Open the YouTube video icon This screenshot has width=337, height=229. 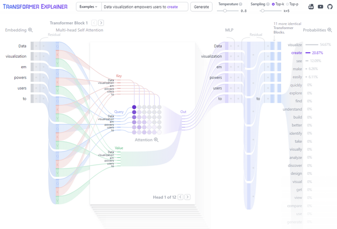[320, 7]
